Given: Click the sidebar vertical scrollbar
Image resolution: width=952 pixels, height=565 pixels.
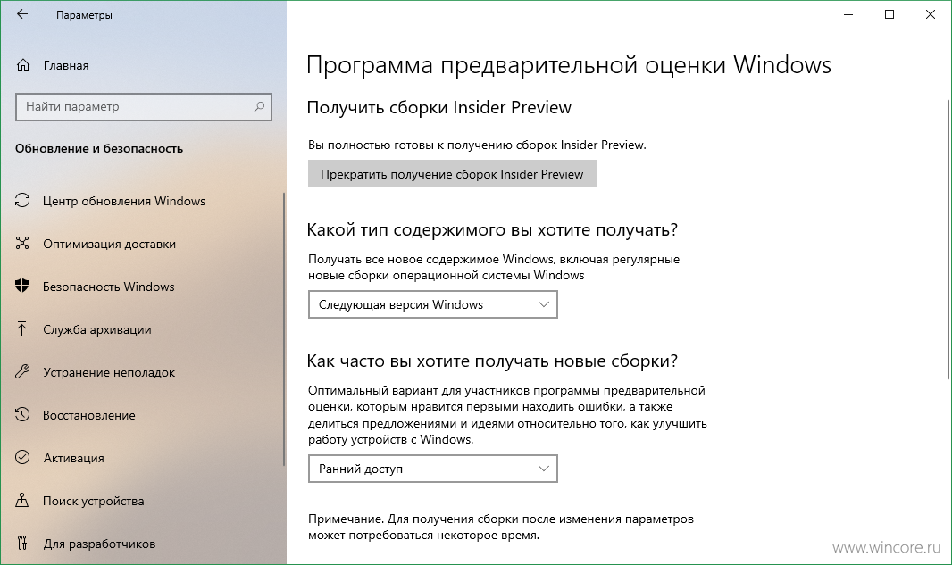Looking at the screenshot, I should (x=283, y=329).
